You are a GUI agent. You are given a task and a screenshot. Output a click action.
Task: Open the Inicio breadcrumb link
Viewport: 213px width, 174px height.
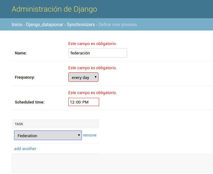(17, 25)
